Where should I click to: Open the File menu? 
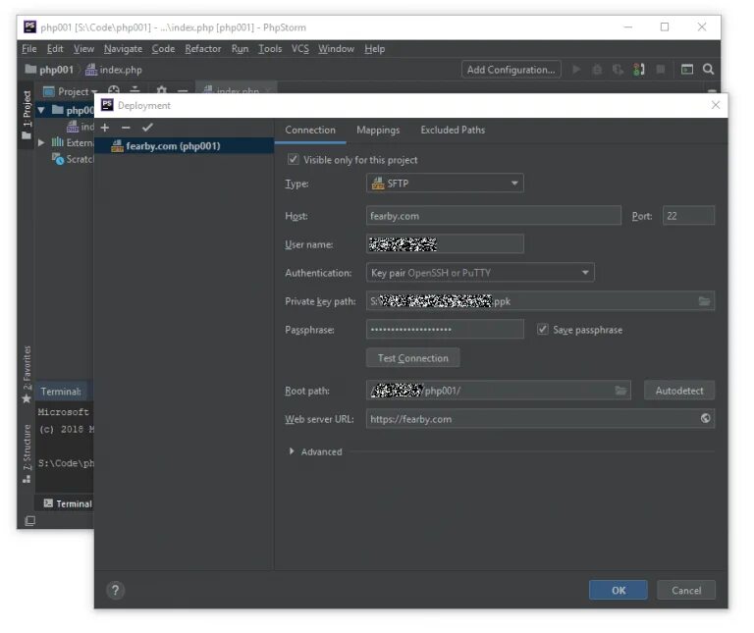tap(28, 48)
